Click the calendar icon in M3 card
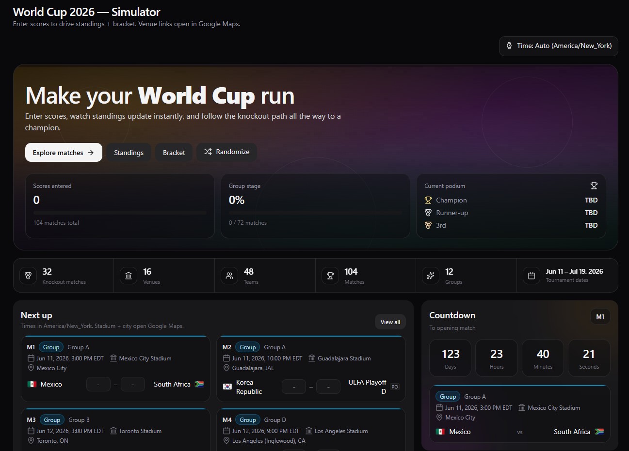The width and height of the screenshot is (629, 451). (31, 431)
